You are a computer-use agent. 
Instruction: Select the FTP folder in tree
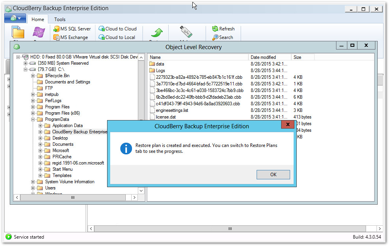coord(49,88)
